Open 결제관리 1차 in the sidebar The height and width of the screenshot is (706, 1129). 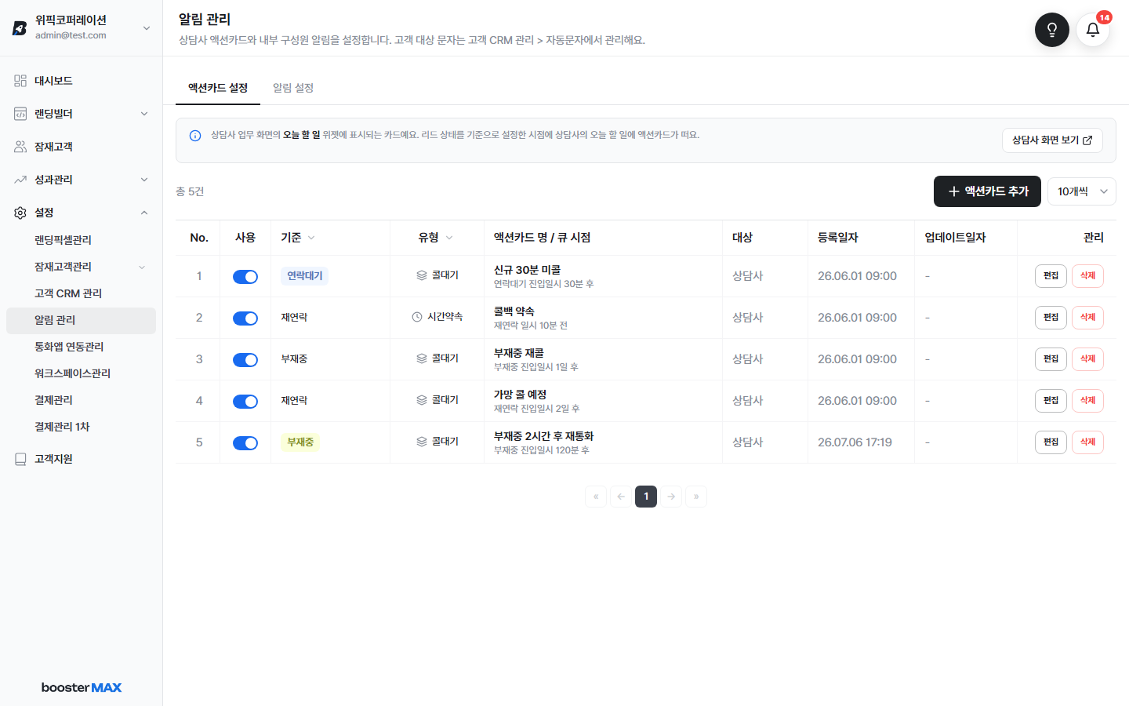click(x=81, y=427)
